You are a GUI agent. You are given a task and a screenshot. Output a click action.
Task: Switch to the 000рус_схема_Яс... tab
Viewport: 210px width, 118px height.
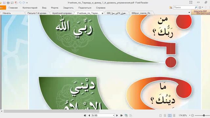pos(141,13)
